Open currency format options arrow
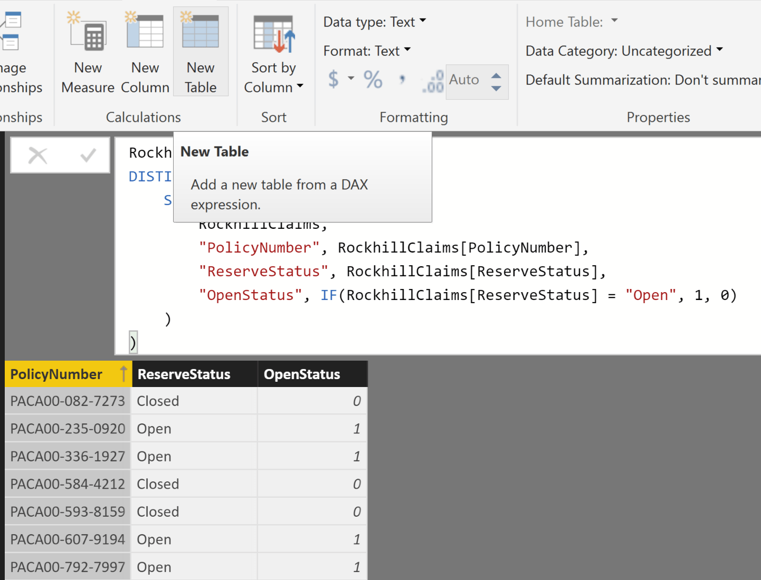Viewport: 761px width, 580px height. pyautogui.click(x=350, y=79)
